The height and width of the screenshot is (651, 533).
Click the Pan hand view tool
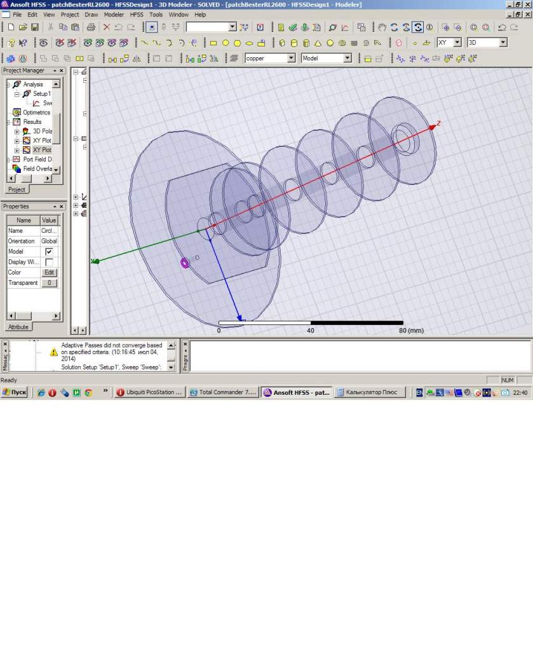coord(382,27)
